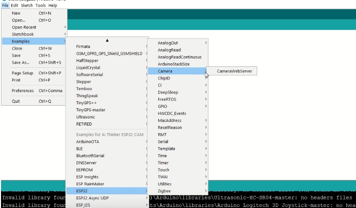Open the DNSServer examples submenu
Image resolution: width=356 pixels, height=208 pixels.
pyautogui.click(x=107, y=162)
